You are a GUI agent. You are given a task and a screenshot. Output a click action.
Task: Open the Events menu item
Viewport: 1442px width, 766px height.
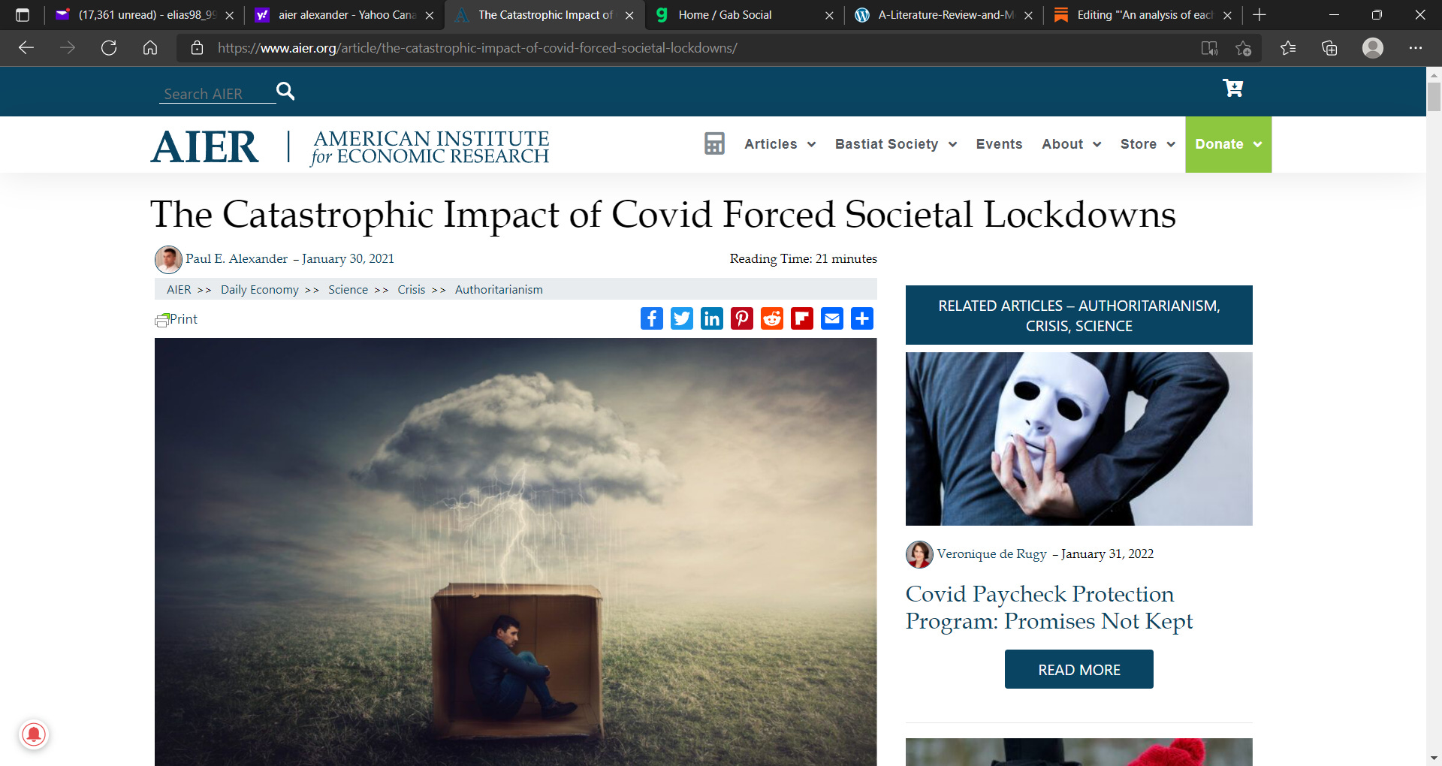(x=999, y=144)
